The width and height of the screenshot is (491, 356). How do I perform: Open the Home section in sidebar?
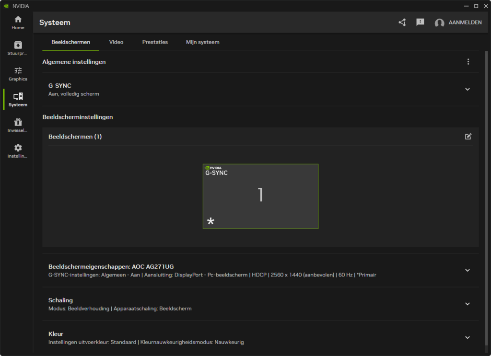click(x=18, y=23)
